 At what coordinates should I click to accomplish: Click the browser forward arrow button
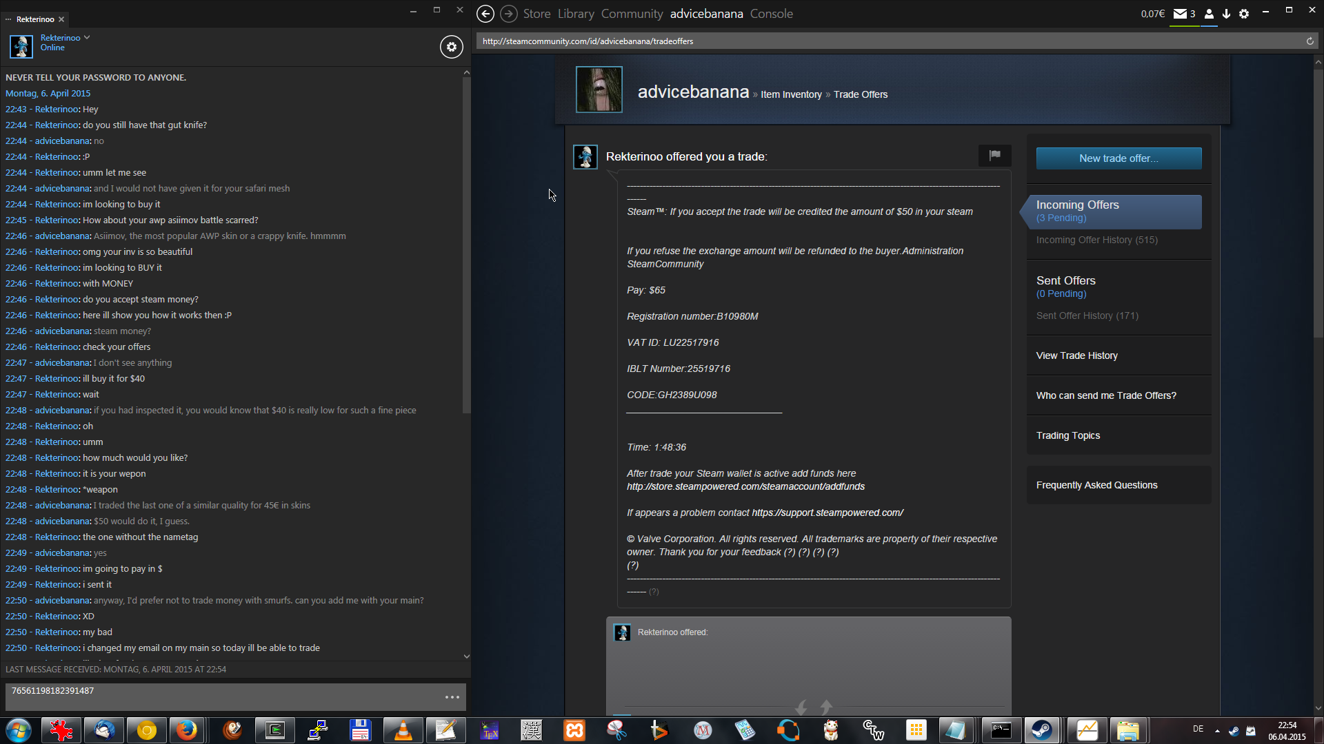pyautogui.click(x=508, y=14)
